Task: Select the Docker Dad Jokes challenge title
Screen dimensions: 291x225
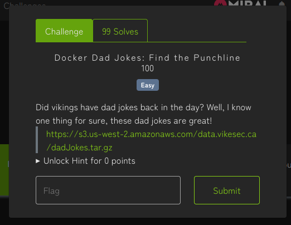Action: (x=147, y=58)
